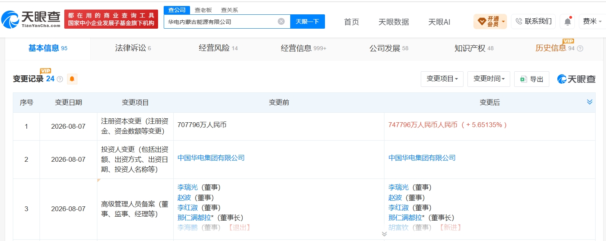Viewport: 606px width, 241px height.
Task: Click the VIP badge above 变更记录
Action: click(46, 71)
